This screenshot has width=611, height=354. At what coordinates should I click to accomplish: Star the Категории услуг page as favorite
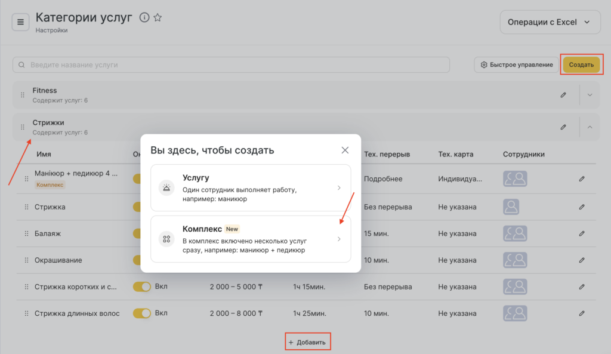pos(158,17)
